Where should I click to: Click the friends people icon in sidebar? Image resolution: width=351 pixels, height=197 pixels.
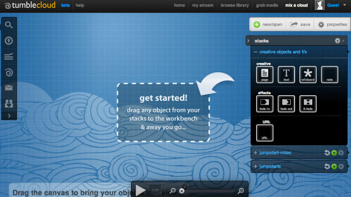9,103
